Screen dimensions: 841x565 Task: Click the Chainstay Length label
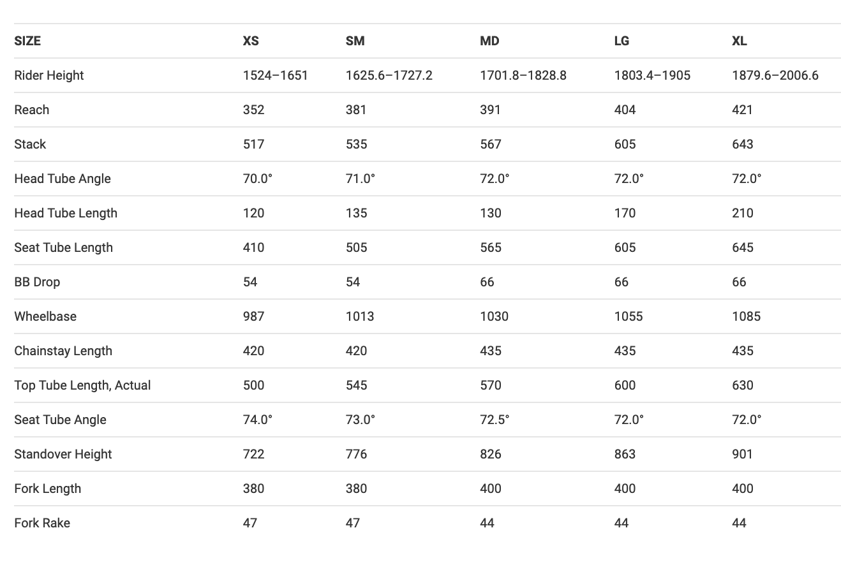[x=63, y=351]
